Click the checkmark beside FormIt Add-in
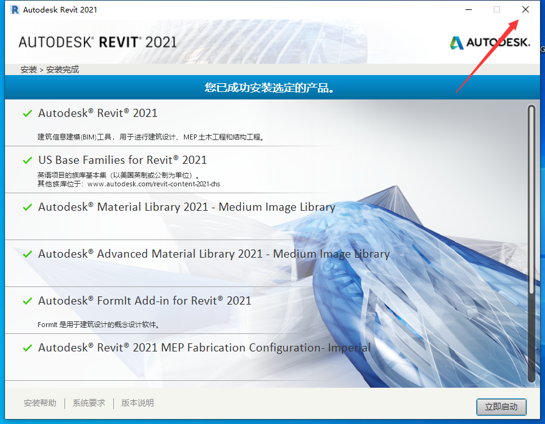The width and height of the screenshot is (545, 424). click(26, 301)
